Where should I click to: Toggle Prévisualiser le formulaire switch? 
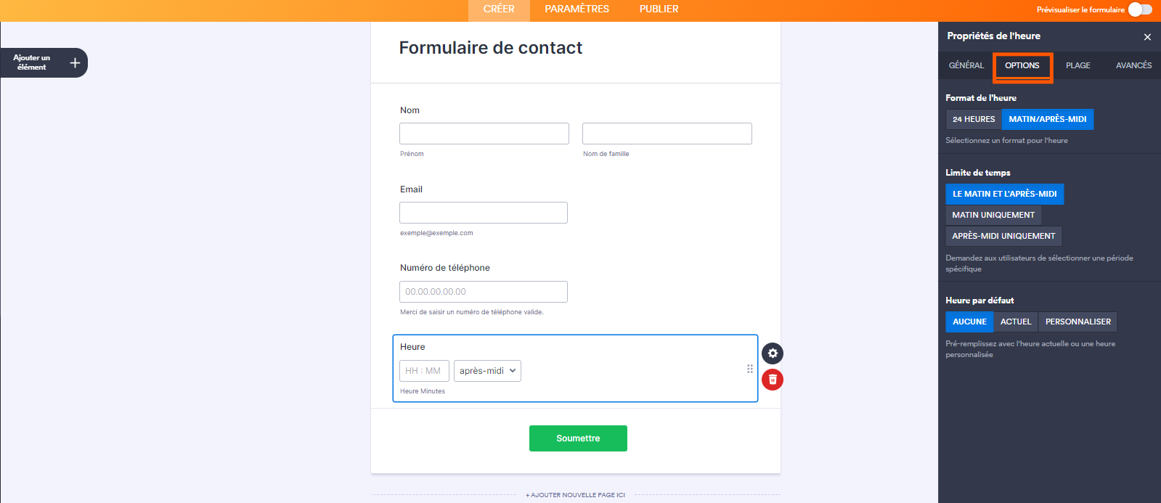point(1140,9)
